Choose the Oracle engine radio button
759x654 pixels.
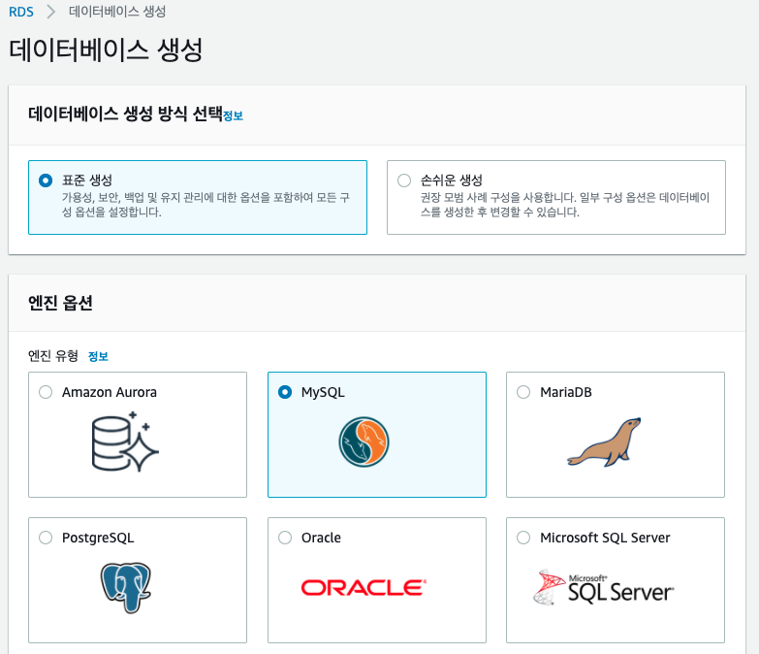[285, 538]
